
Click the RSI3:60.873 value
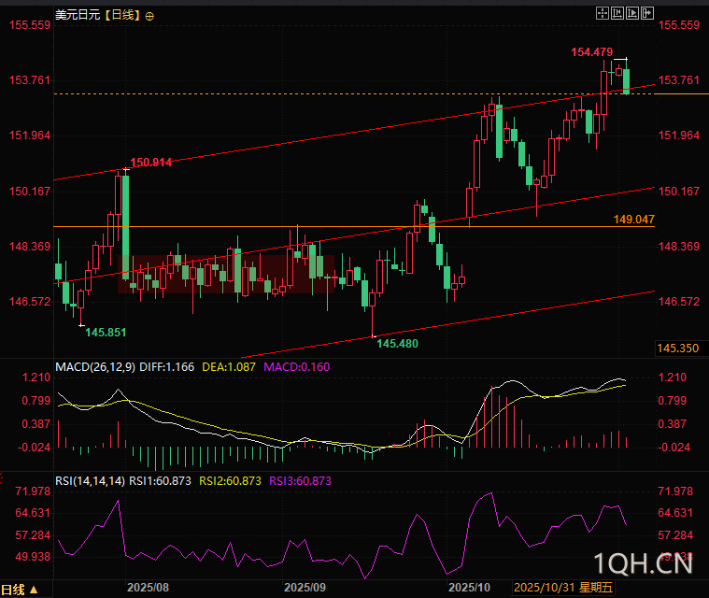point(300,481)
